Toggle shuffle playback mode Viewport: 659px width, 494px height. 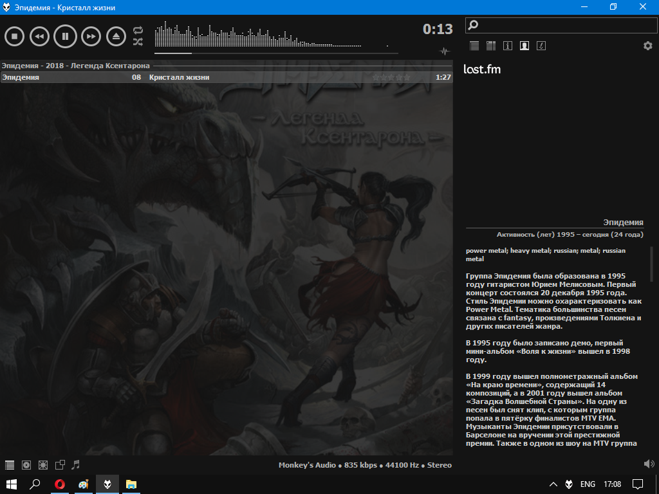coord(138,42)
